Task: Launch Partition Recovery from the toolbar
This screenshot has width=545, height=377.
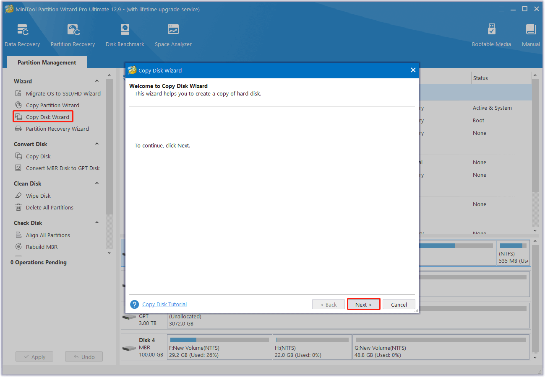Action: 73,35
